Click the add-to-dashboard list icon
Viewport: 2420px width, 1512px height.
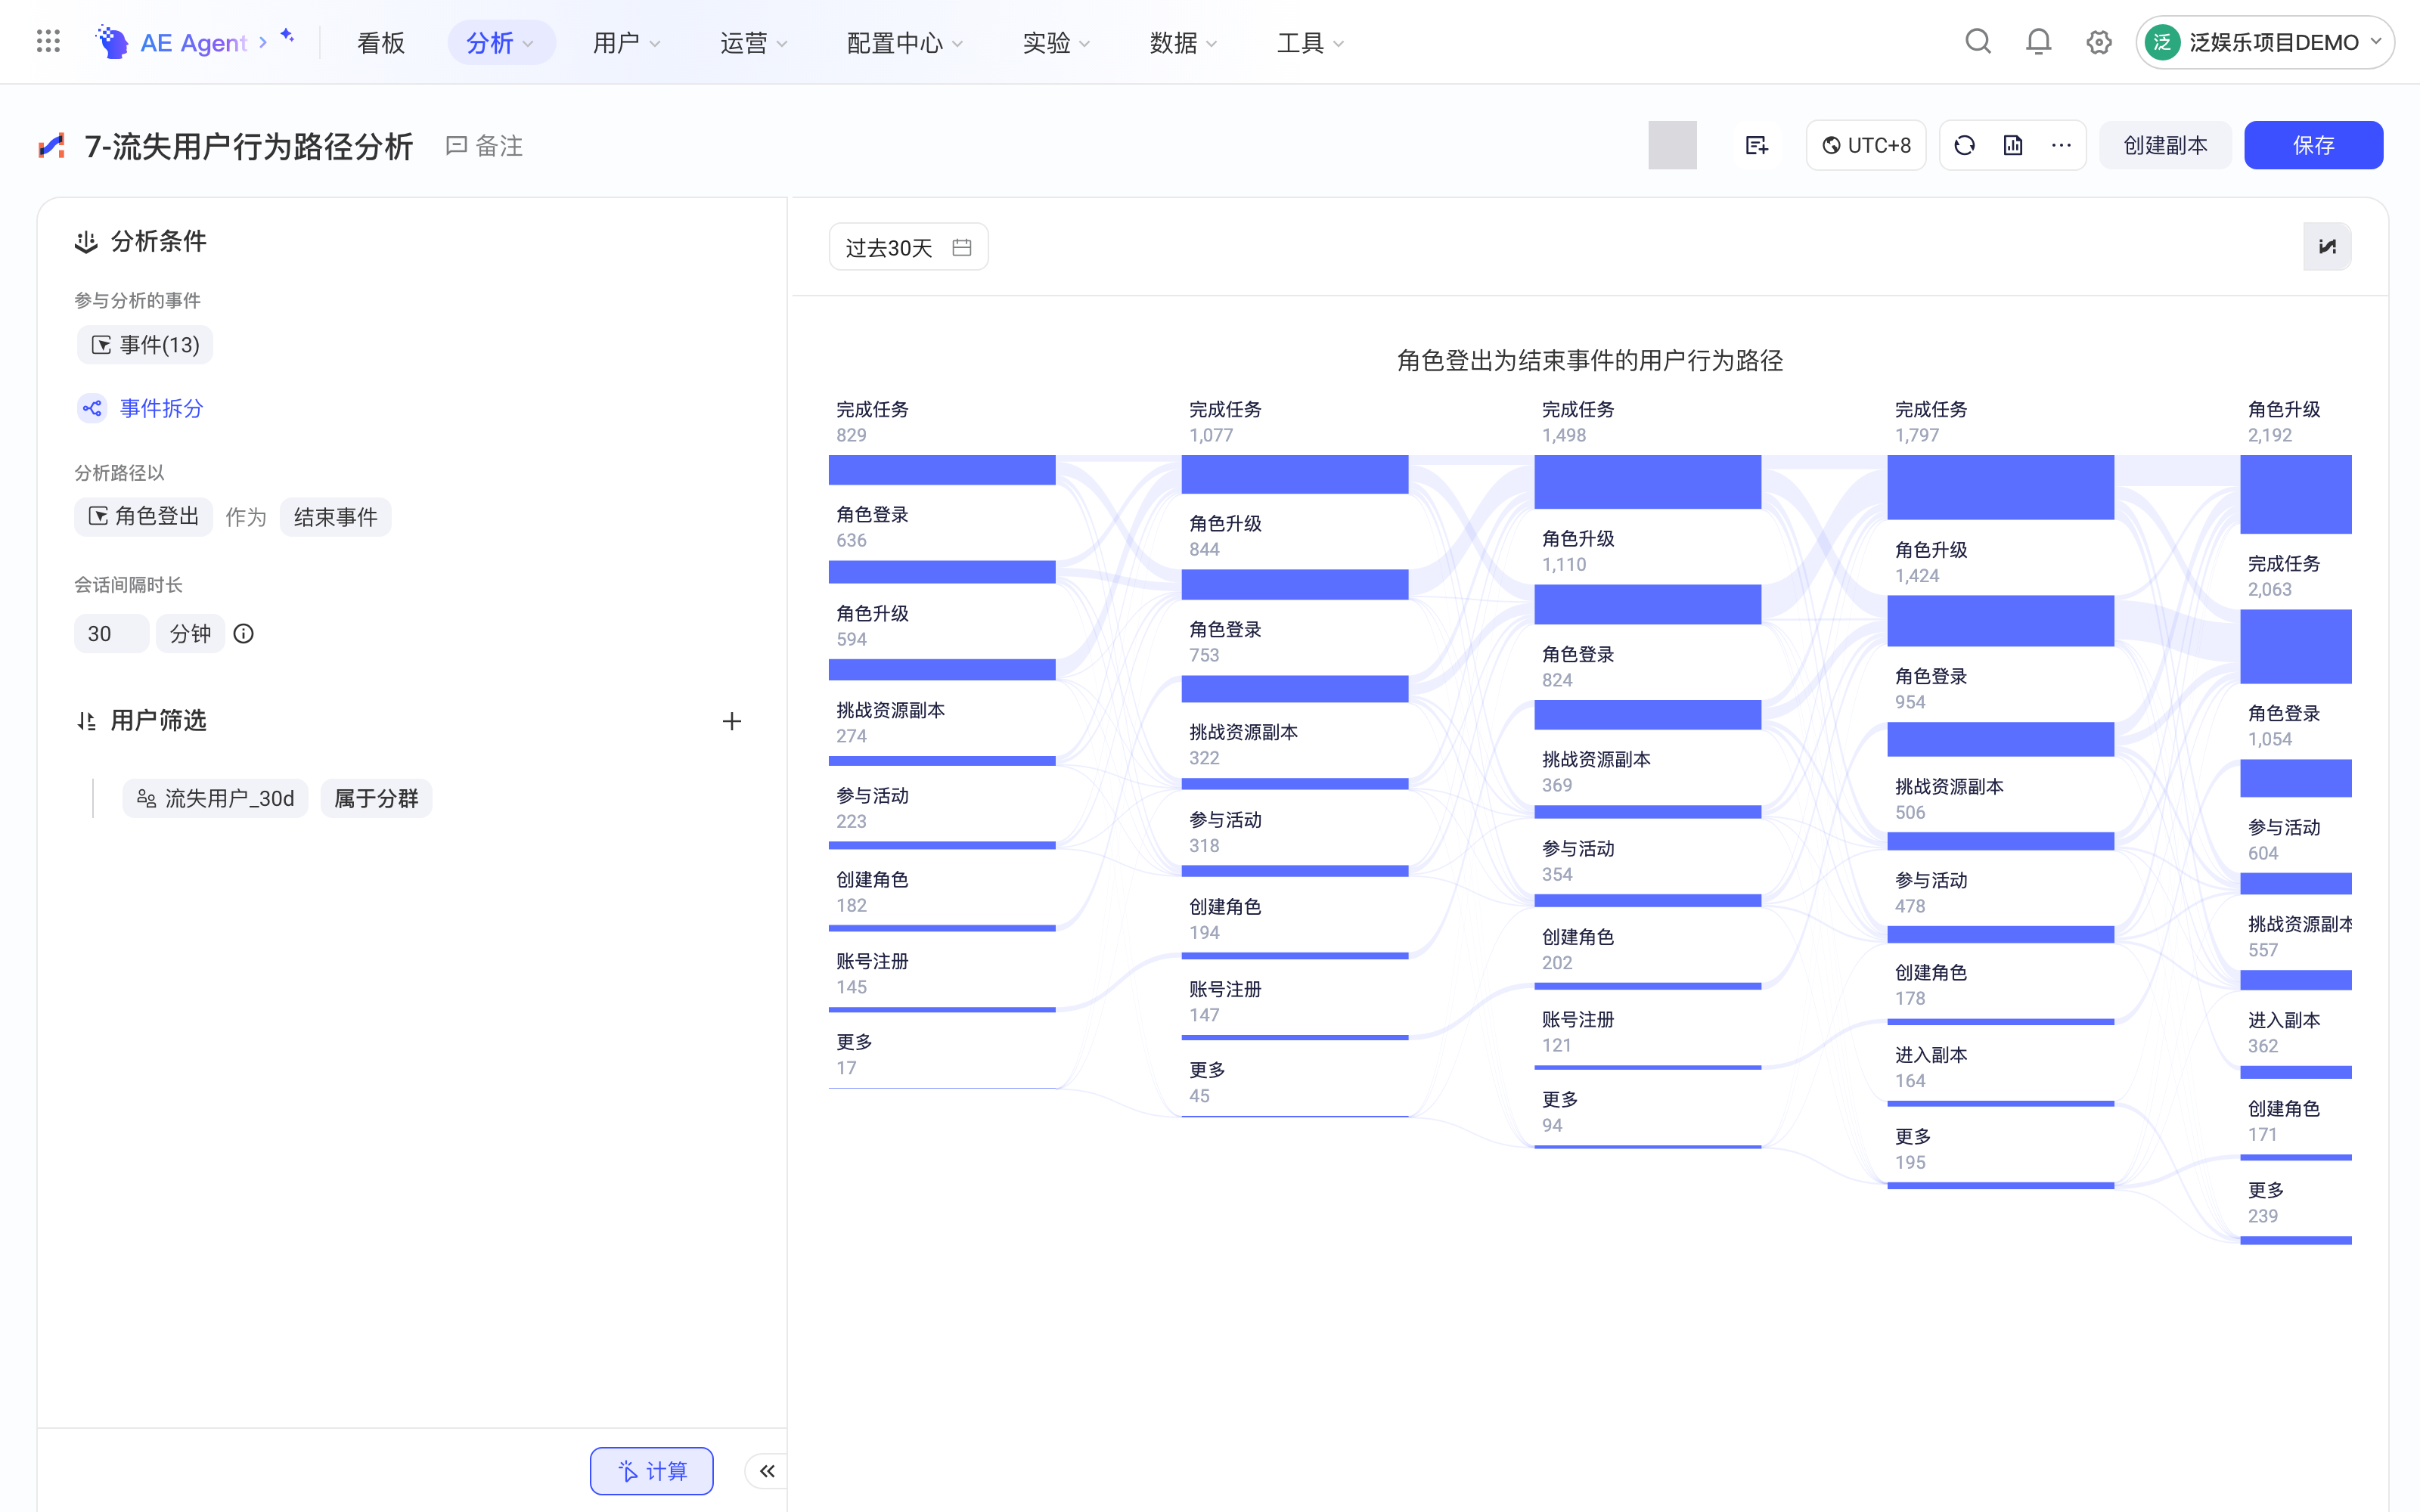pos(1756,146)
